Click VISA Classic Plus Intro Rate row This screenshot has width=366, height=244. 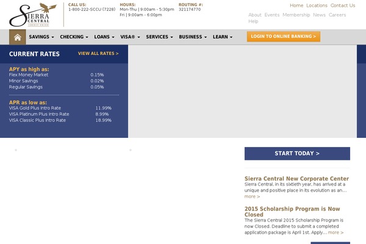[60, 120]
